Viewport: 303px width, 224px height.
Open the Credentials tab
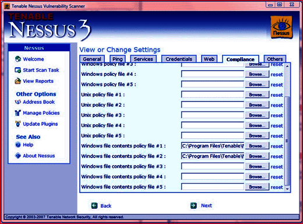tap(179, 59)
